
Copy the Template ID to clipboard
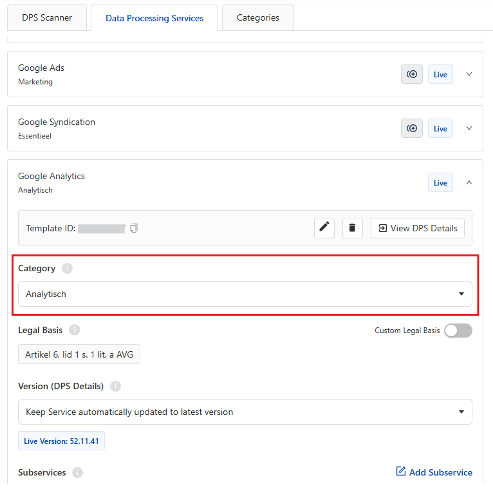[134, 228]
